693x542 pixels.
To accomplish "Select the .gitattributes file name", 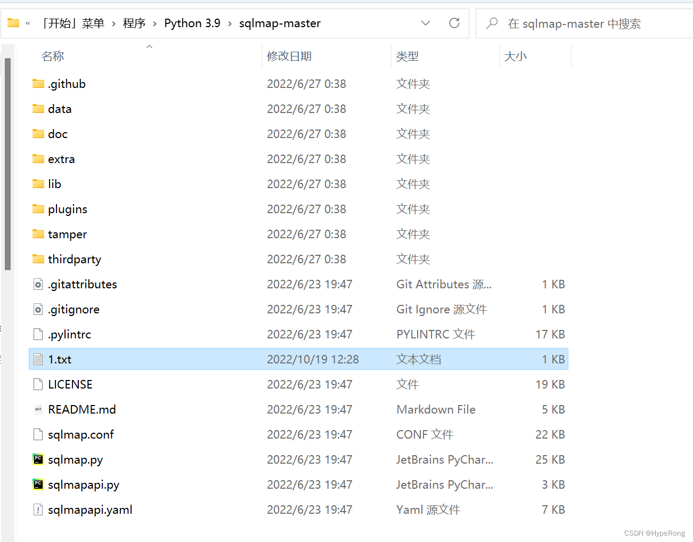I will coord(83,284).
